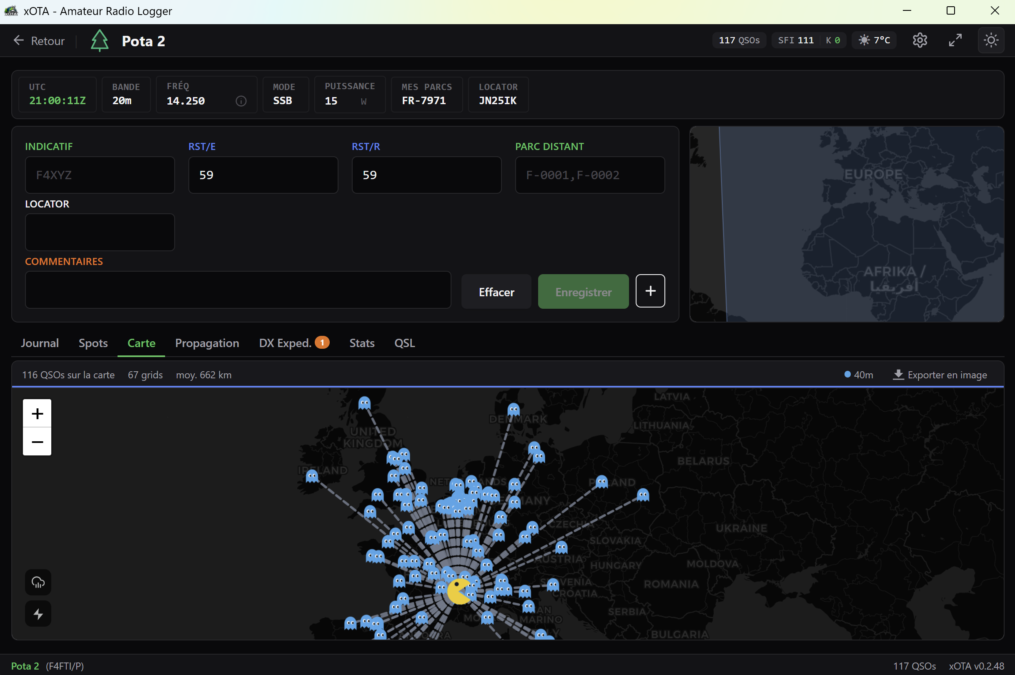
Task: Focus the INDICATIF callsign field
Action: 100,175
